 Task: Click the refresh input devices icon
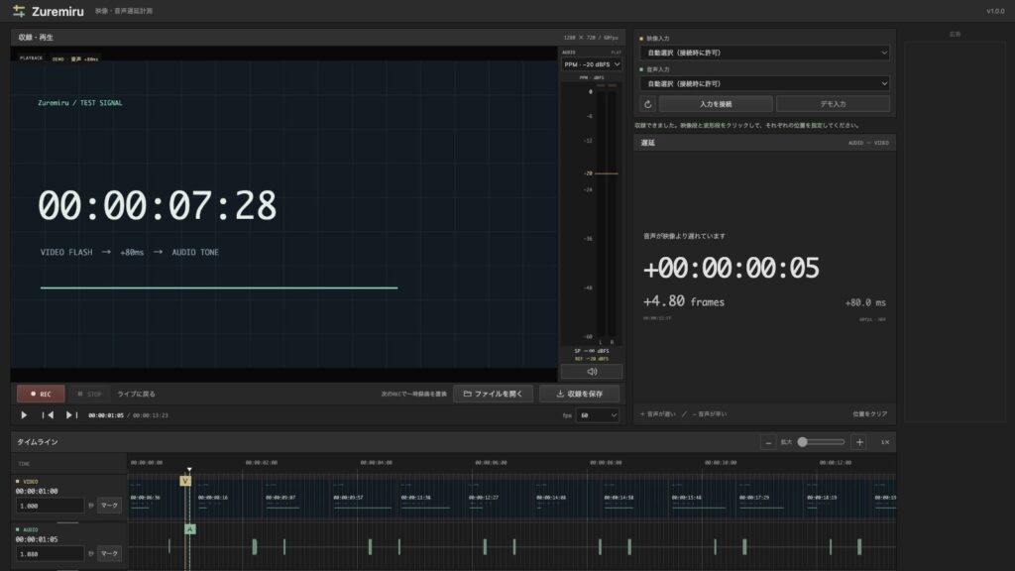point(647,103)
